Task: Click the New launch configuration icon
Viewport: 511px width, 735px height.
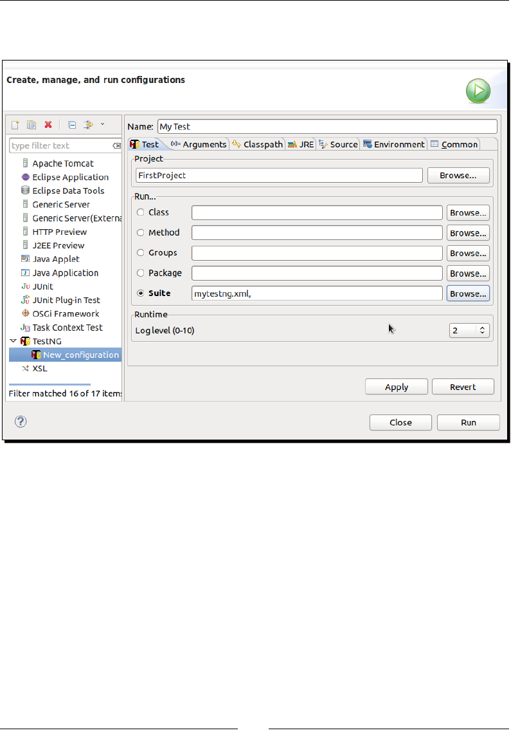Action: click(15, 125)
